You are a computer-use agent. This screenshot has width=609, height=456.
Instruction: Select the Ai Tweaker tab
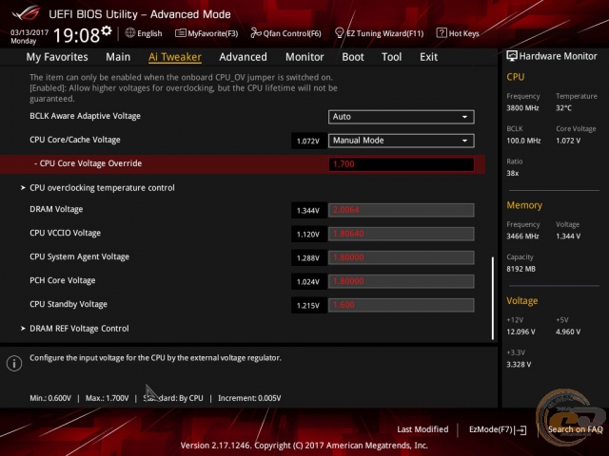tap(175, 57)
